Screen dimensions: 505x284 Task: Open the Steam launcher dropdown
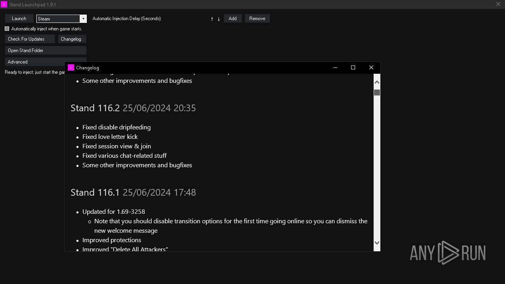coord(83,19)
